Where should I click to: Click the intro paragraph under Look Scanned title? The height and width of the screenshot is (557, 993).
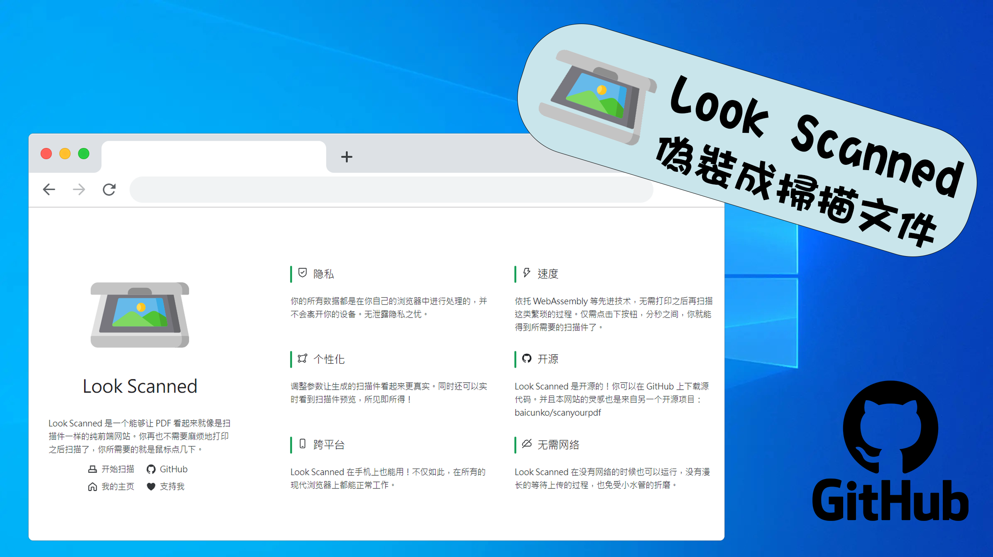coord(140,436)
